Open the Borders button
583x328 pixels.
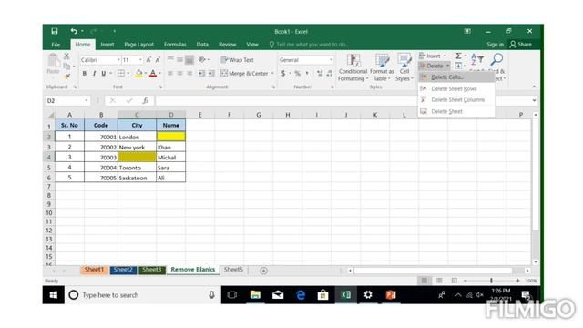(121, 74)
